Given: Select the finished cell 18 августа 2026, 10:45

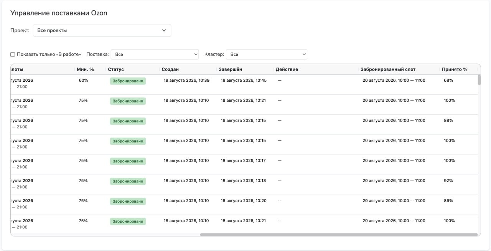Looking at the screenshot, I should [x=244, y=80].
